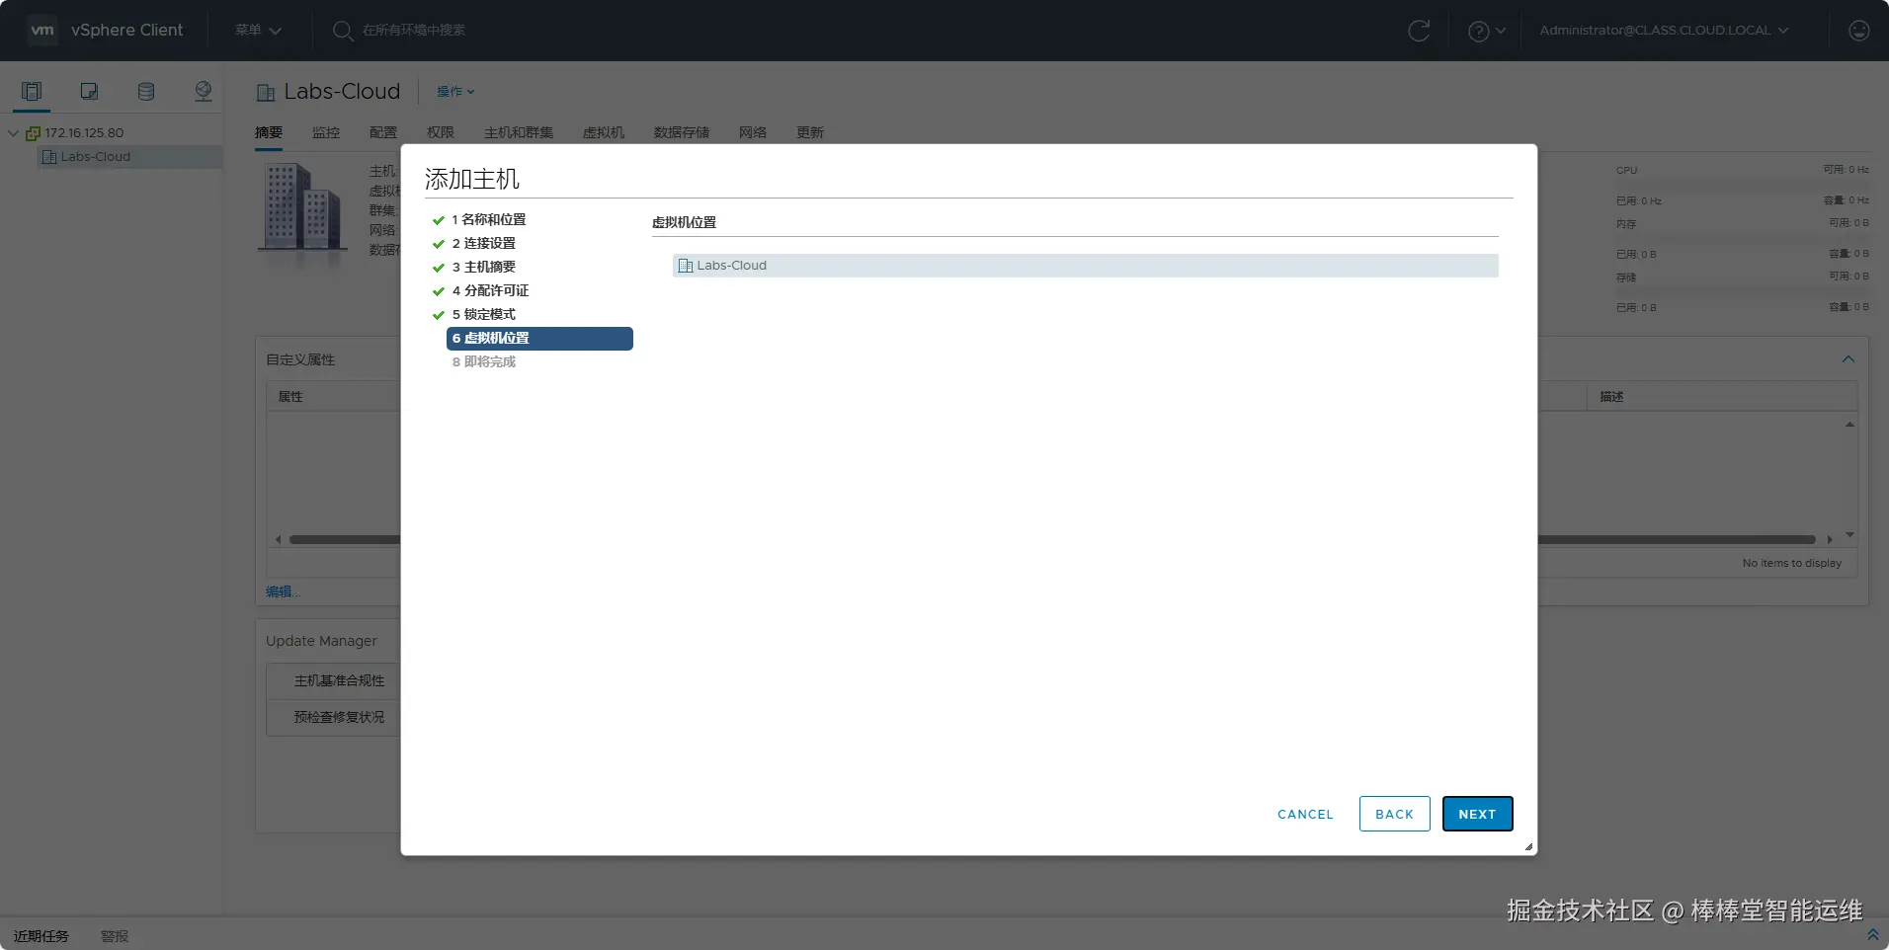The height and width of the screenshot is (950, 1889).
Task: Click the search field 在所有环境中搜索
Action: coord(413,31)
